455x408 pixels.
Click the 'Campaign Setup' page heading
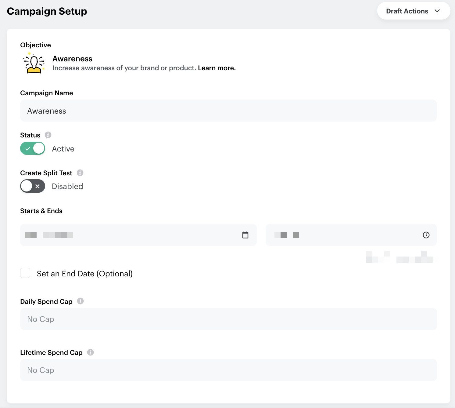(47, 11)
